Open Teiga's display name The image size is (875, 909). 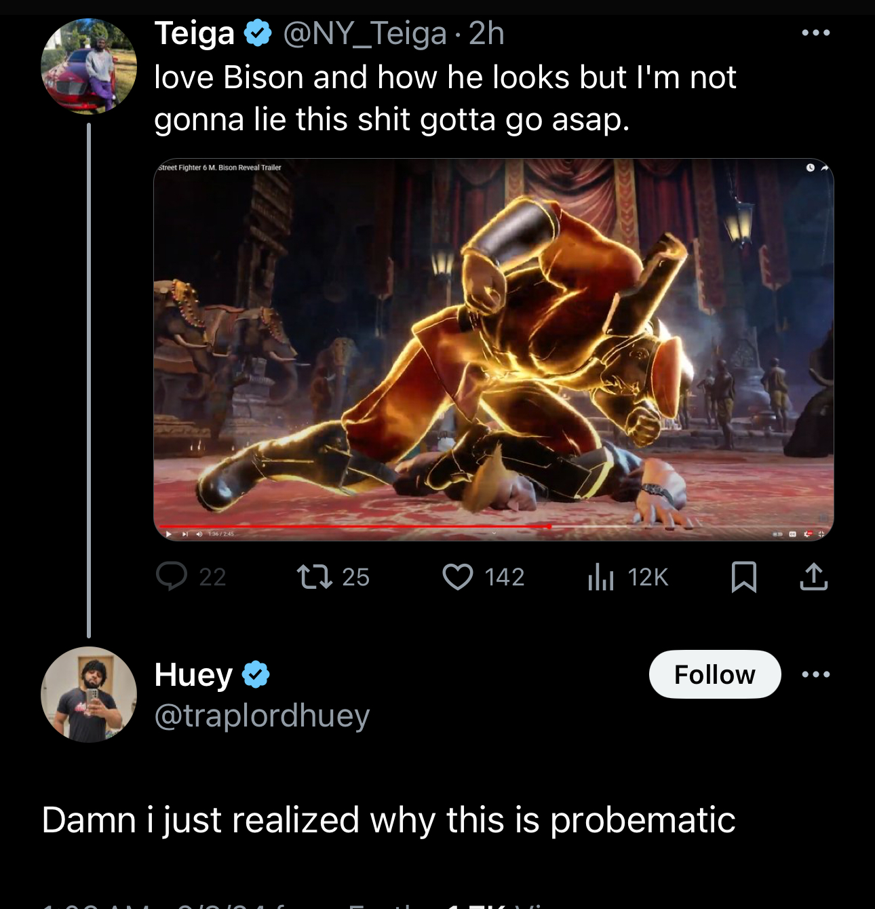pyautogui.click(x=195, y=33)
